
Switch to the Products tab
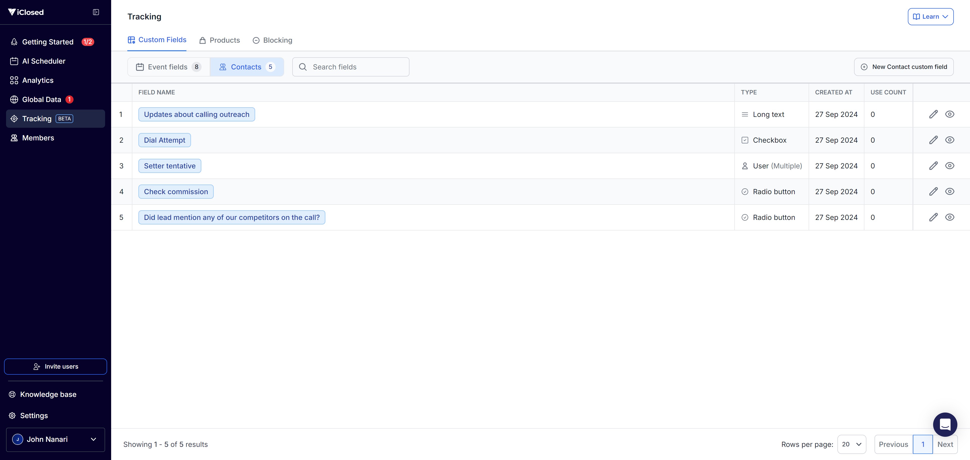[x=220, y=40]
